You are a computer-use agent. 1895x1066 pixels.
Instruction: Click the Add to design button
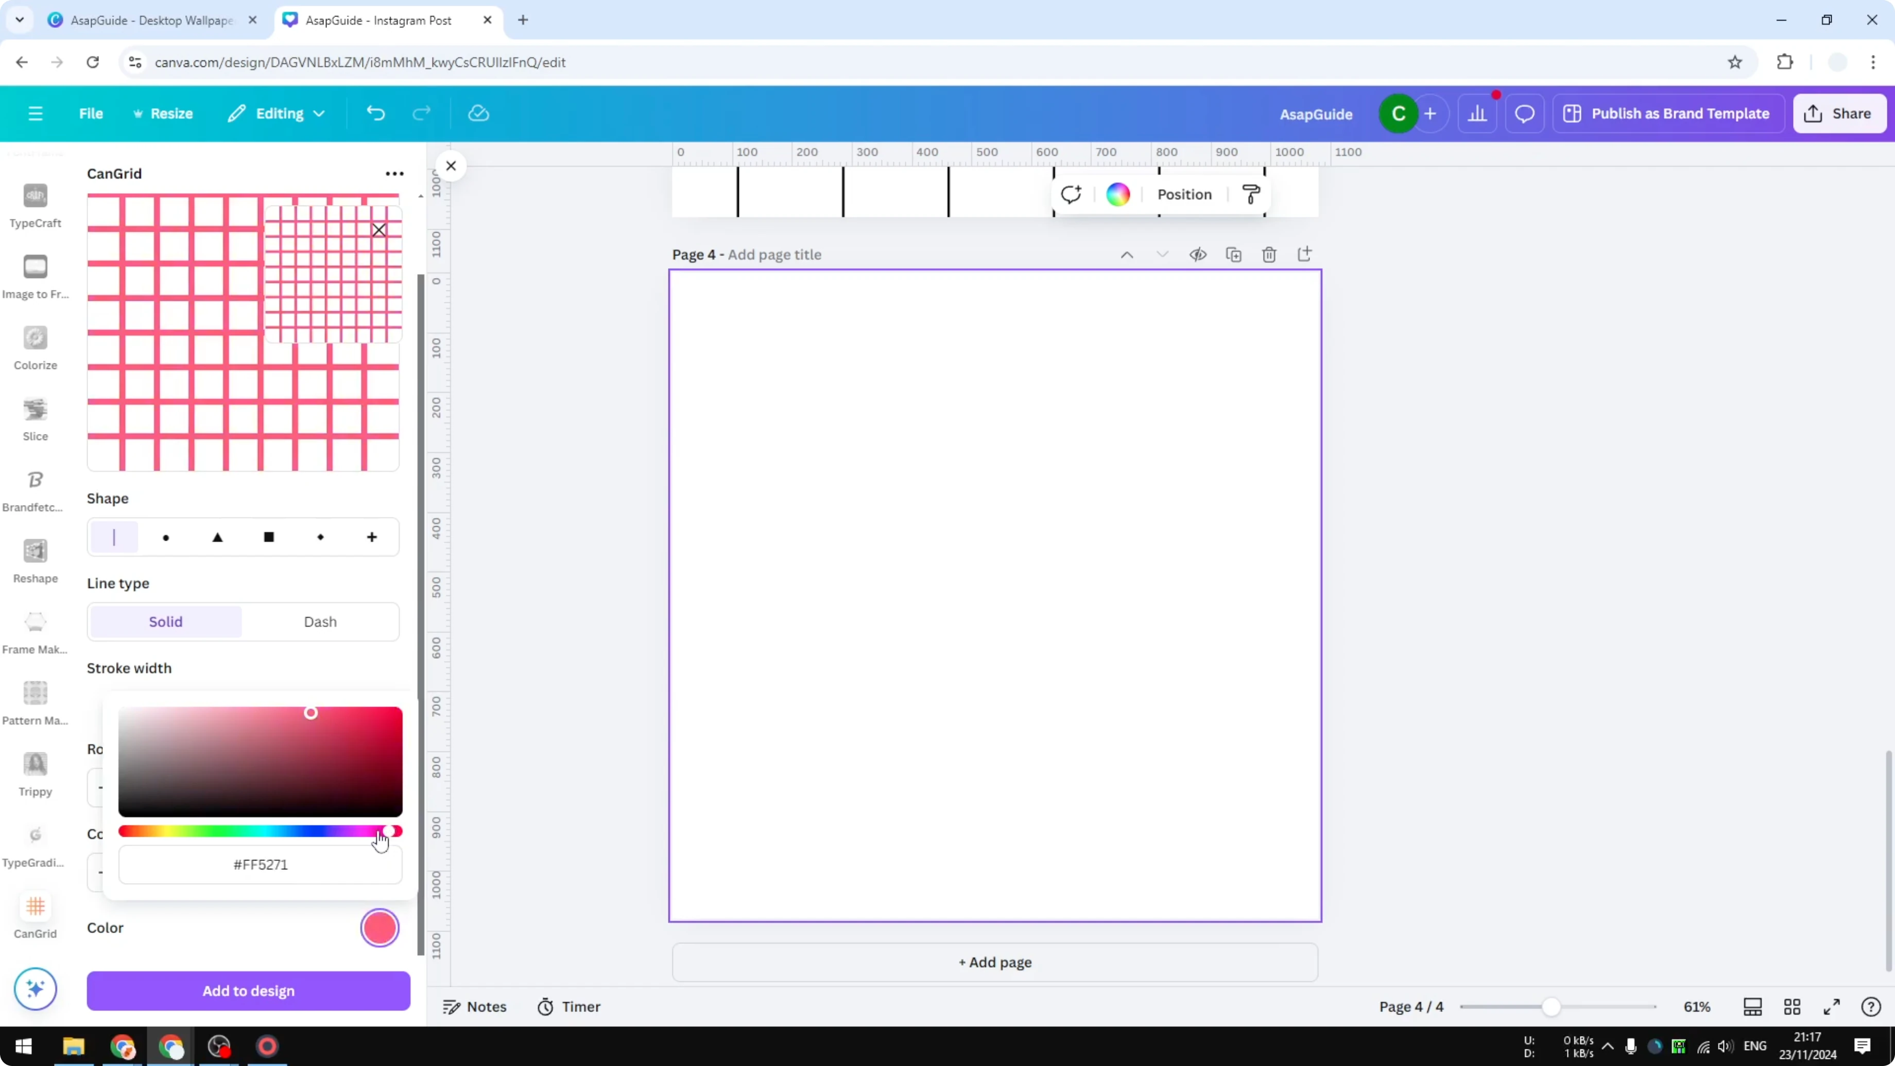(248, 991)
